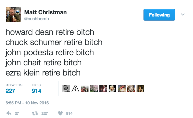
Task: Toggle the Following button
Action: (x=159, y=15)
